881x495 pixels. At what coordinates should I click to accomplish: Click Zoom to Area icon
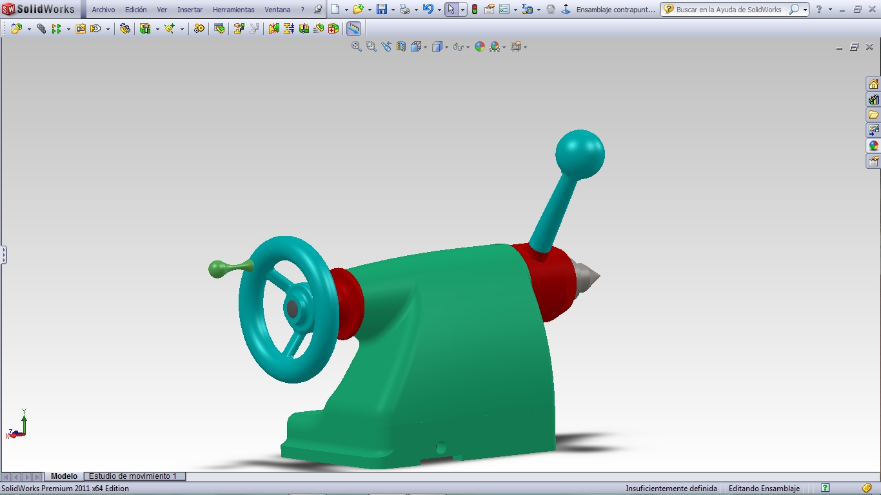coord(371,46)
